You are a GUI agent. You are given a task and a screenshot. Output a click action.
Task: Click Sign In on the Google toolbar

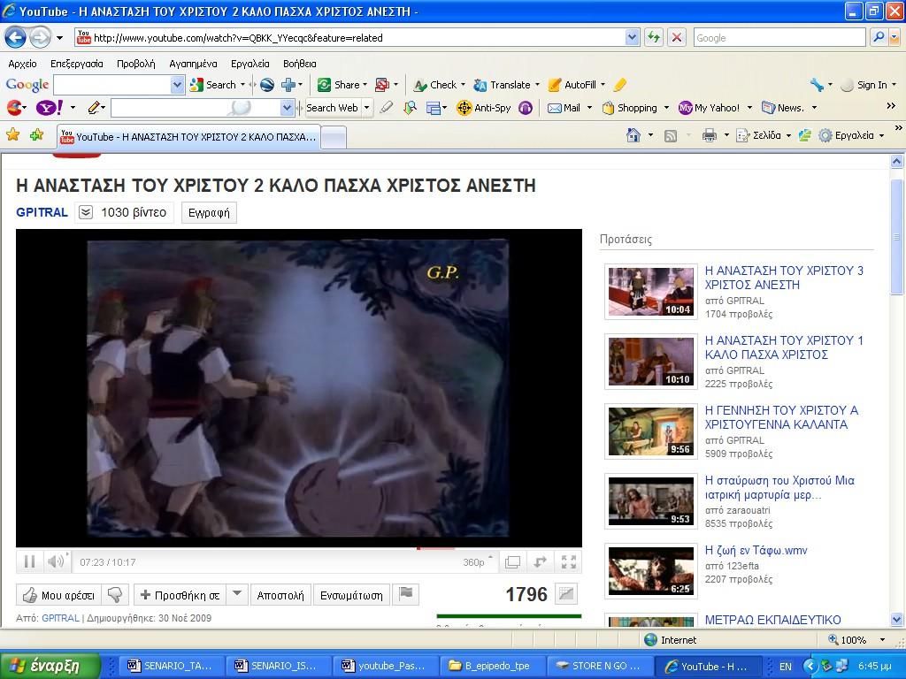(x=865, y=85)
